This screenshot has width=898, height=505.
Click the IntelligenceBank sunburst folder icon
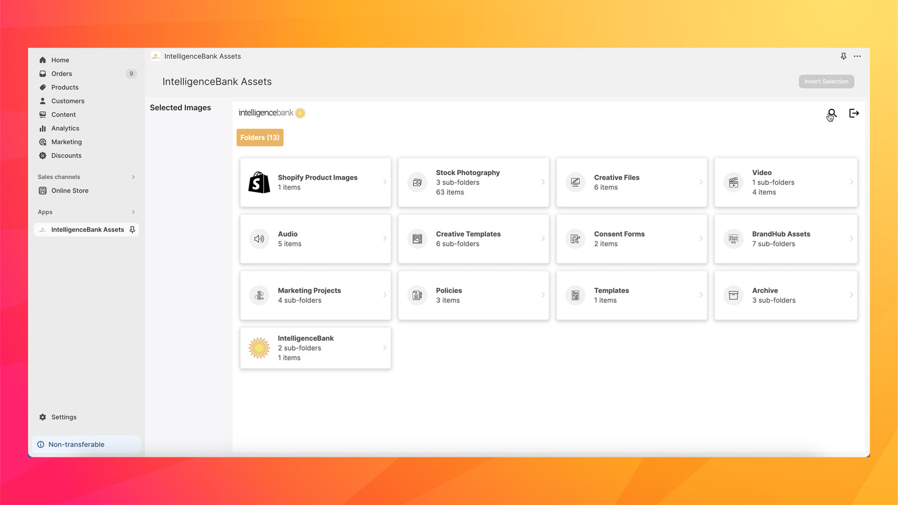coord(259,348)
